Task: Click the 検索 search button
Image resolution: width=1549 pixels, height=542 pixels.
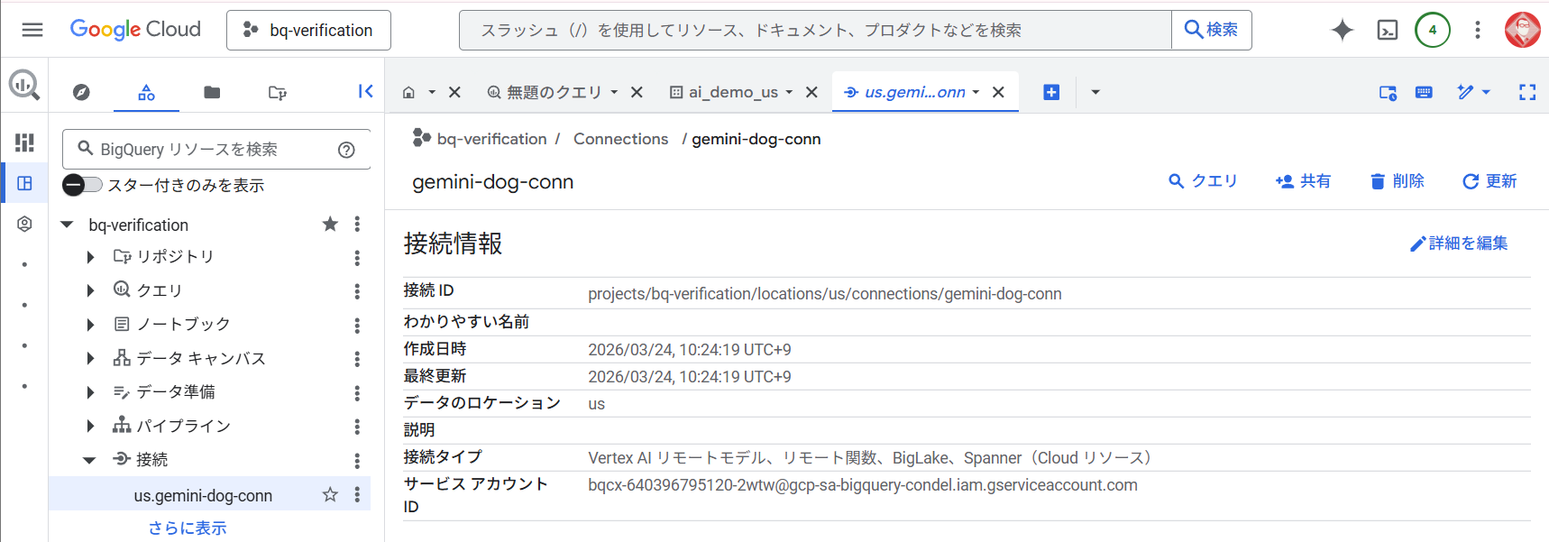Action: [1211, 30]
